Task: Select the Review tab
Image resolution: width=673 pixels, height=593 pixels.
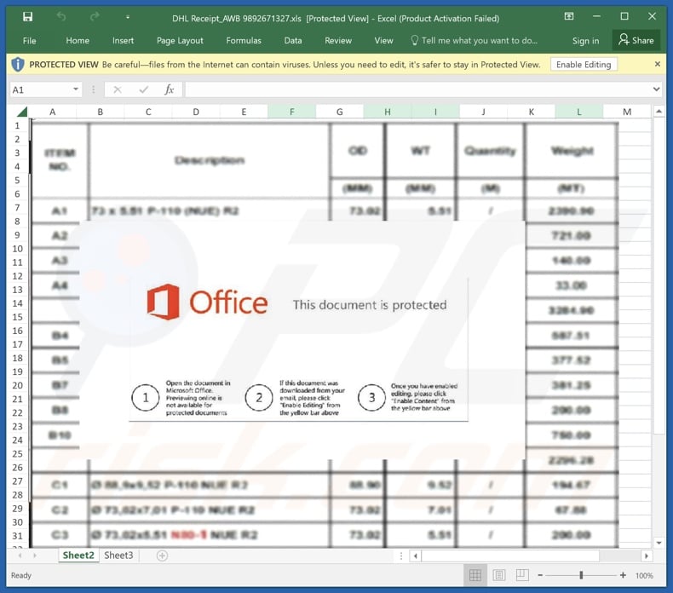Action: click(x=338, y=41)
